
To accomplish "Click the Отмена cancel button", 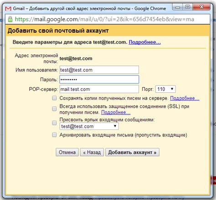I will 67,152.
